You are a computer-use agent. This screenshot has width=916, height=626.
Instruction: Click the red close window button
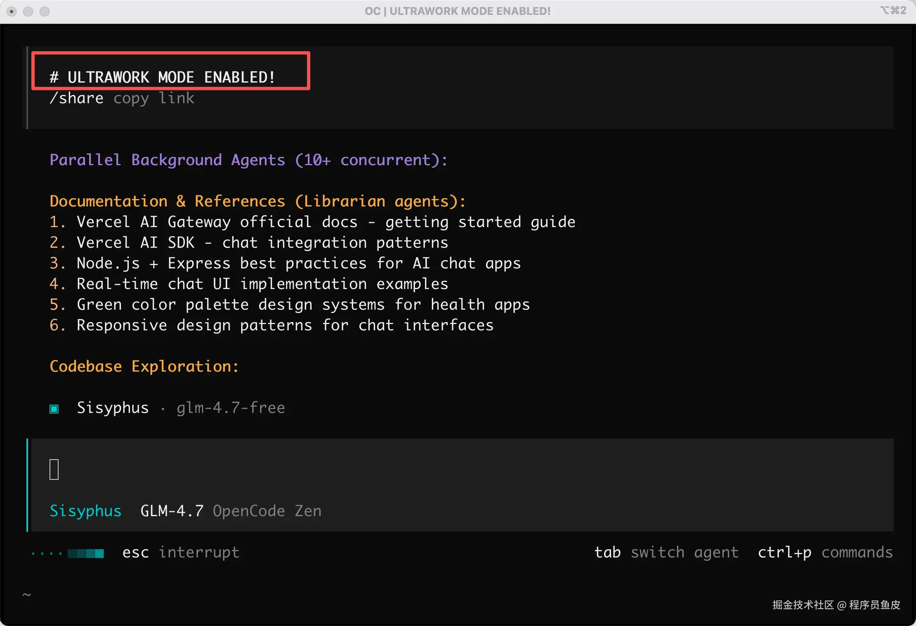[12, 12]
